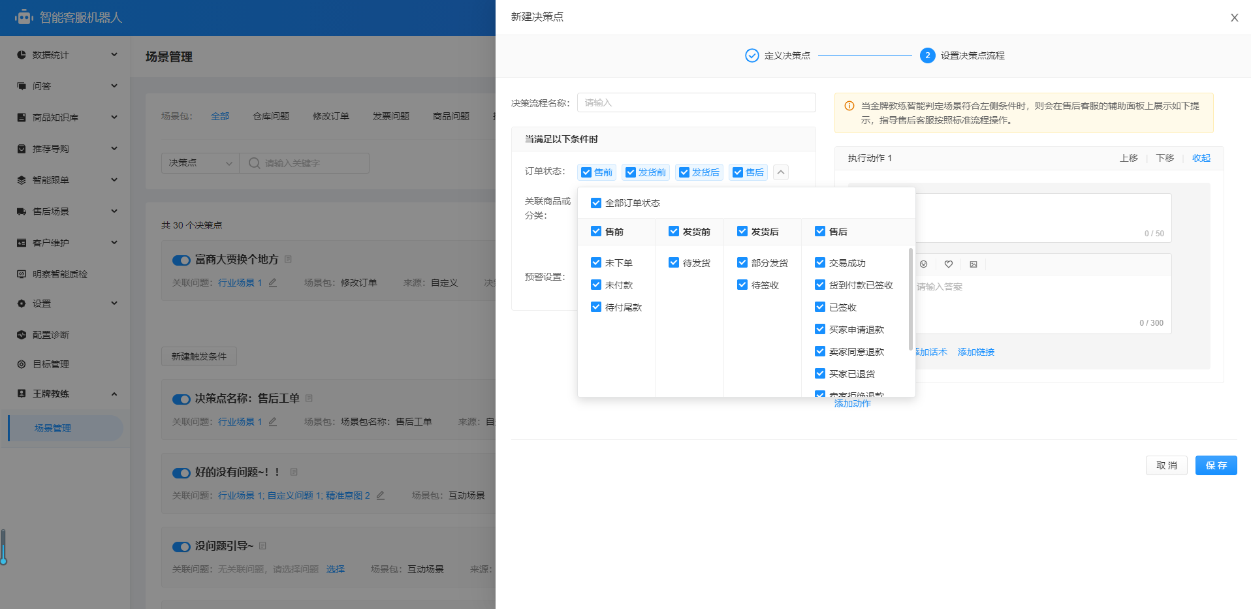
Task: Uncheck 交易成功 checkbox
Action: 820,262
